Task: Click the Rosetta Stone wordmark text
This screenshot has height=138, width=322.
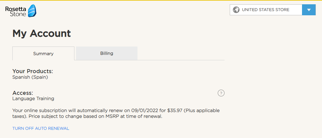Action: pyautogui.click(x=16, y=11)
